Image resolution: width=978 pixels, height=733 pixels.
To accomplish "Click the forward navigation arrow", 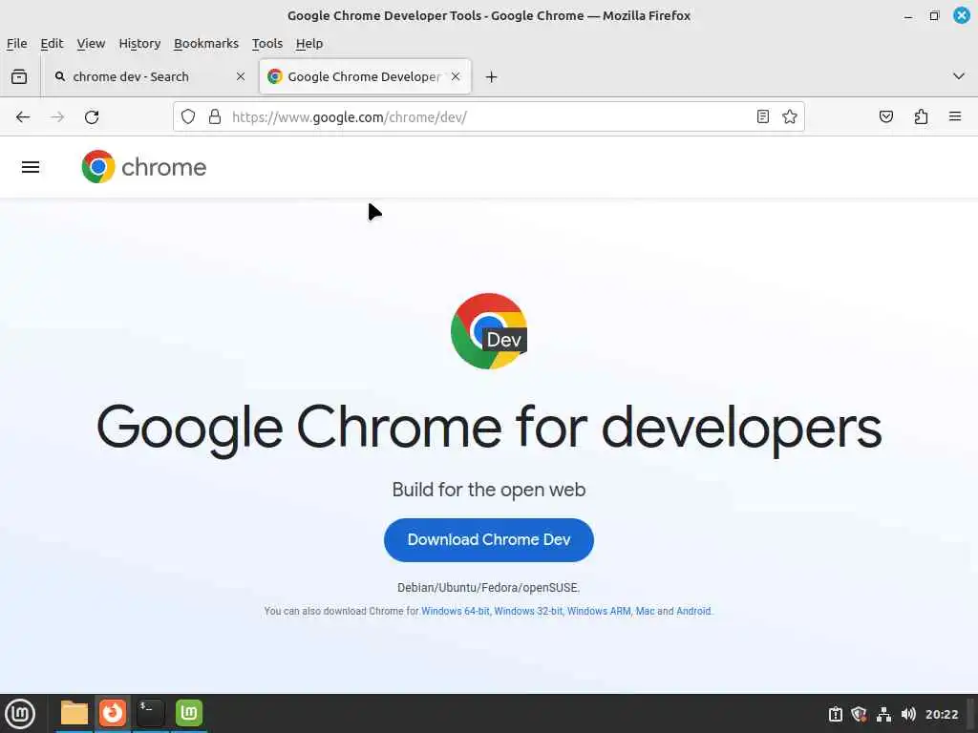I will (57, 117).
